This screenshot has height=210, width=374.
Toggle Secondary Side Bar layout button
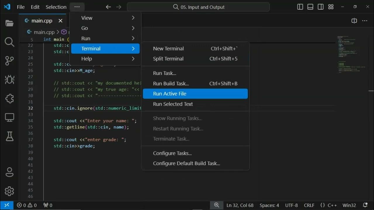pyautogui.click(x=321, y=7)
